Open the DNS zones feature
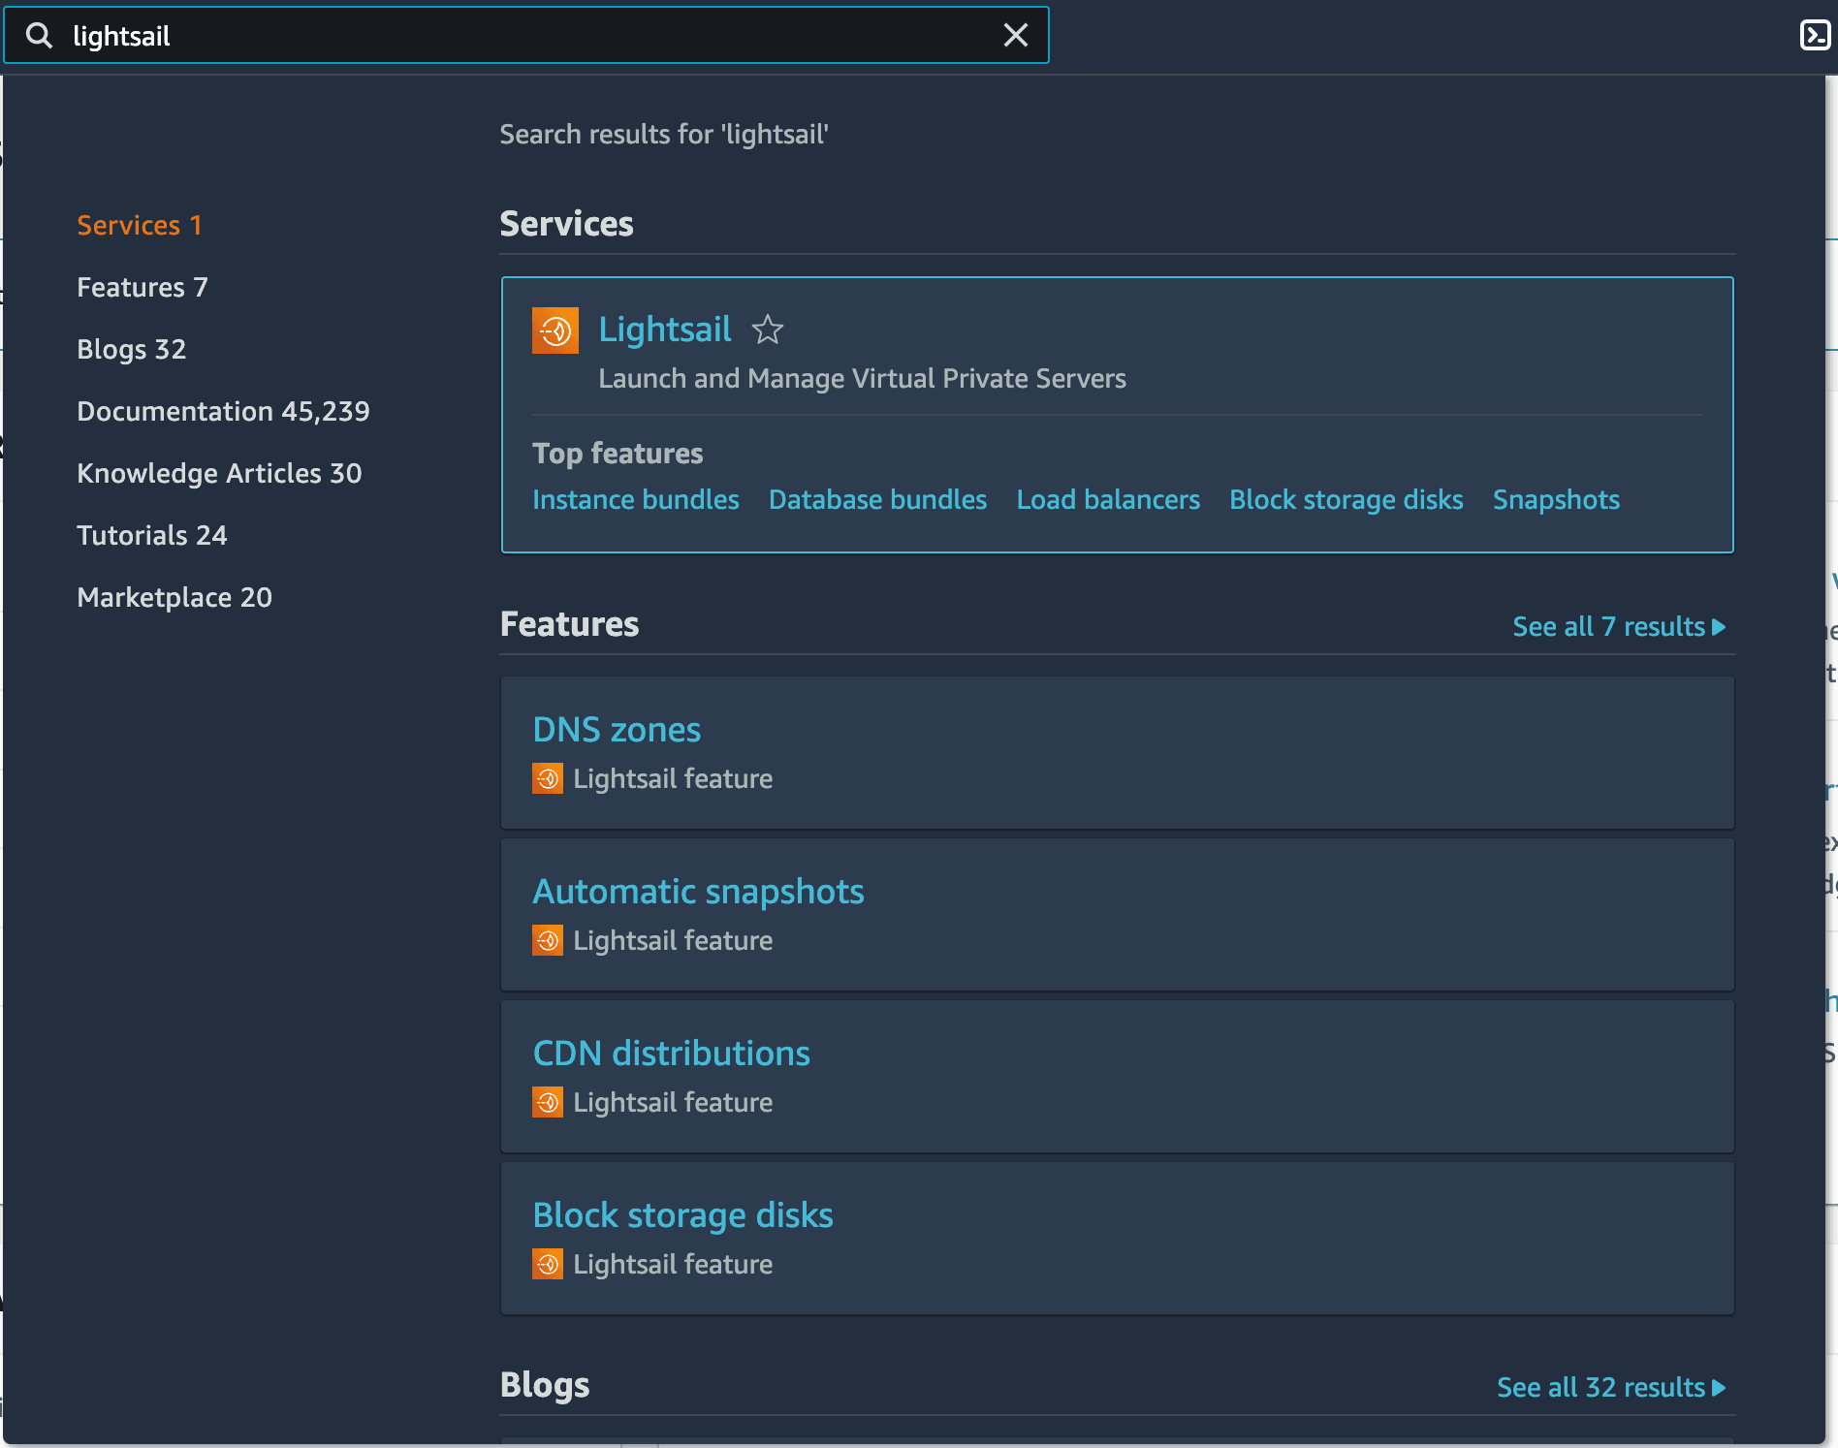The image size is (1838, 1448). [617, 729]
